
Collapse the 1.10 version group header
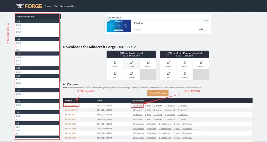pyautogui.click(x=37, y=101)
